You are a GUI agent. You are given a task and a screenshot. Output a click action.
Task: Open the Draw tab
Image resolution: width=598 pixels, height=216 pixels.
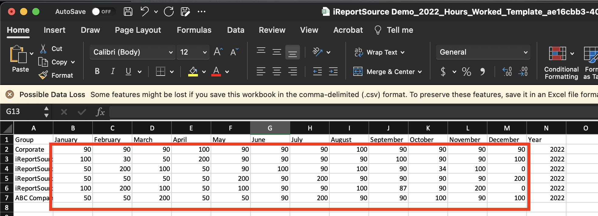(x=90, y=30)
